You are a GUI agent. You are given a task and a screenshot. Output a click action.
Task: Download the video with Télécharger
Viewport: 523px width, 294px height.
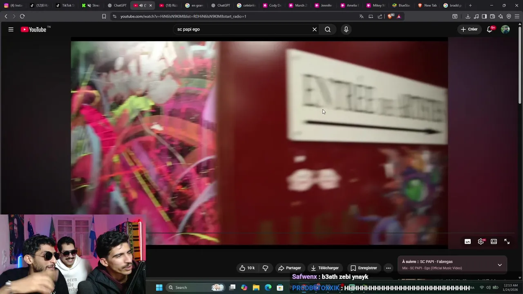325,268
